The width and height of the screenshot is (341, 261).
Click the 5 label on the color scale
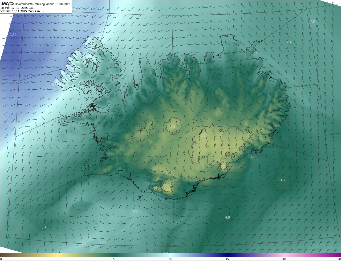point(114,259)
